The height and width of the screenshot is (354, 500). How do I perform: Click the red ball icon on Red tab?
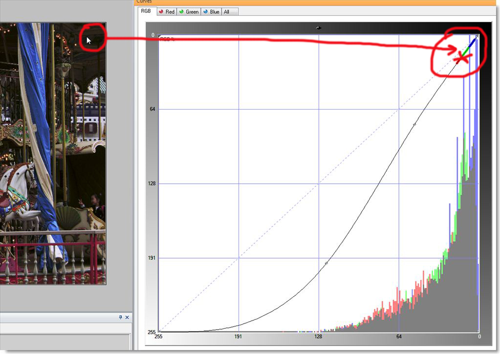click(x=161, y=11)
